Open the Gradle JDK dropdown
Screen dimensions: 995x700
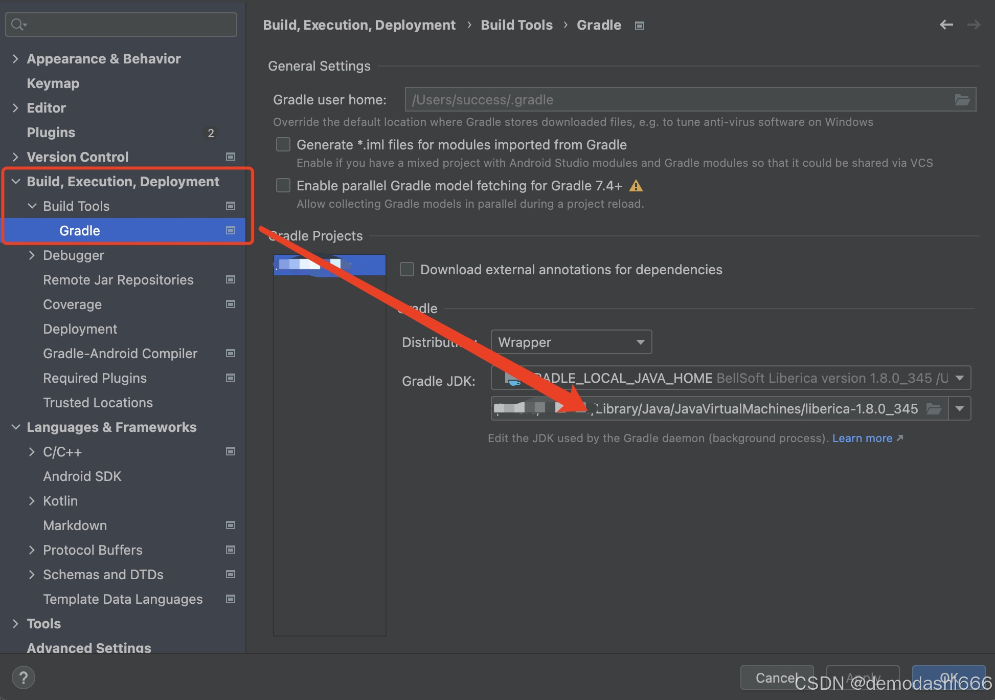coord(959,378)
